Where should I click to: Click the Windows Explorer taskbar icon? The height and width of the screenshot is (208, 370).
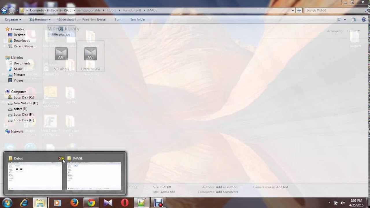[x=40, y=203]
